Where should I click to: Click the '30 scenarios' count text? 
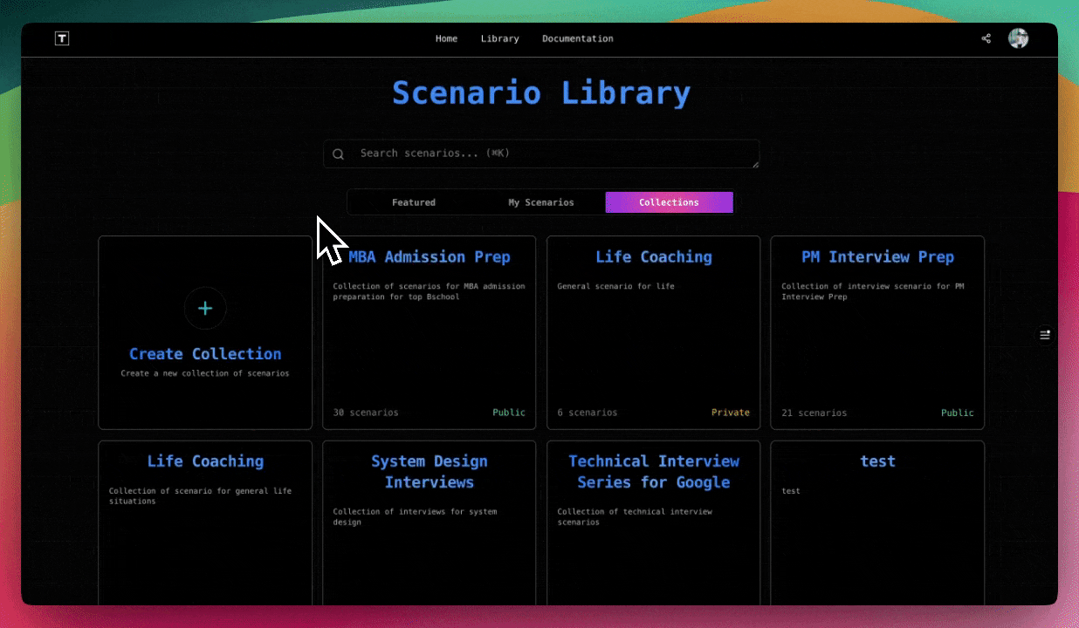(x=366, y=413)
